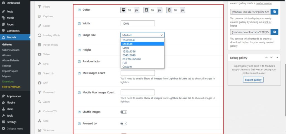Viewport: 286px width, 134px height.
Task: Collapse the Debug gallery panel
Action: (x=277, y=58)
